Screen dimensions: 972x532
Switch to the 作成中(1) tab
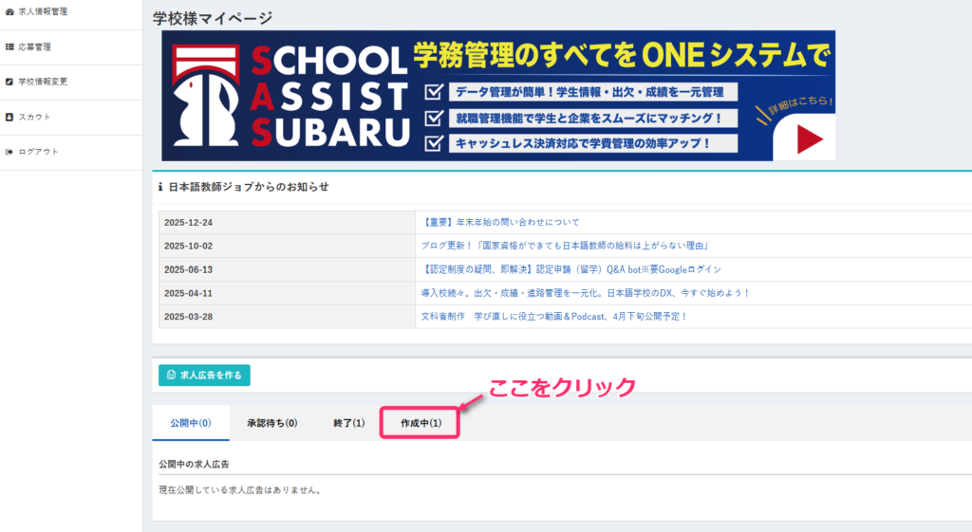(x=421, y=423)
